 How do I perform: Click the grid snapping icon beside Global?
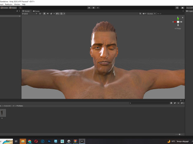tap(20, 8)
